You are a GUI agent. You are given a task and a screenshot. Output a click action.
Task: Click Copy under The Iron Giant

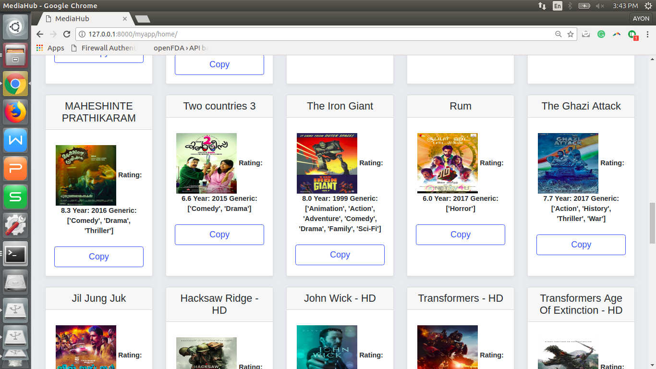tap(340, 255)
